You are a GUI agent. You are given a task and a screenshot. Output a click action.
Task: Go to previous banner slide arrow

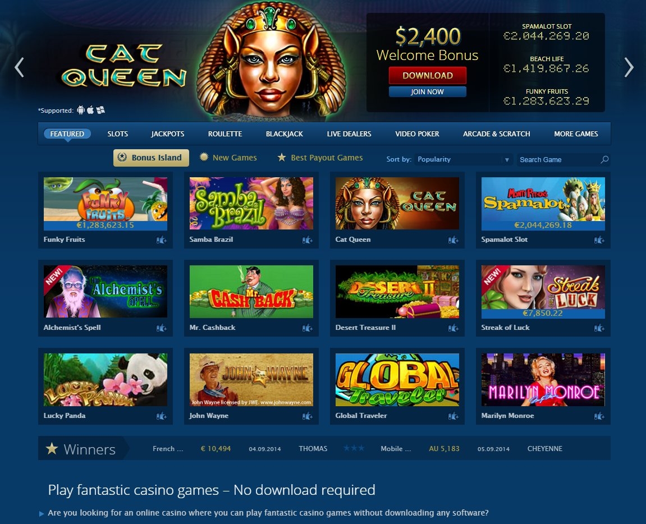(19, 67)
